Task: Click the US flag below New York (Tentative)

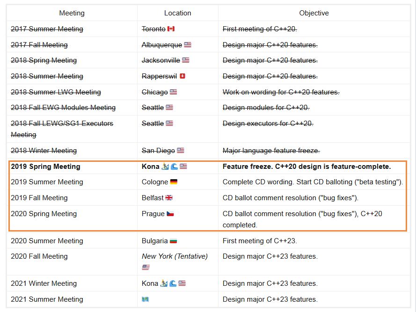Action: tap(145, 268)
